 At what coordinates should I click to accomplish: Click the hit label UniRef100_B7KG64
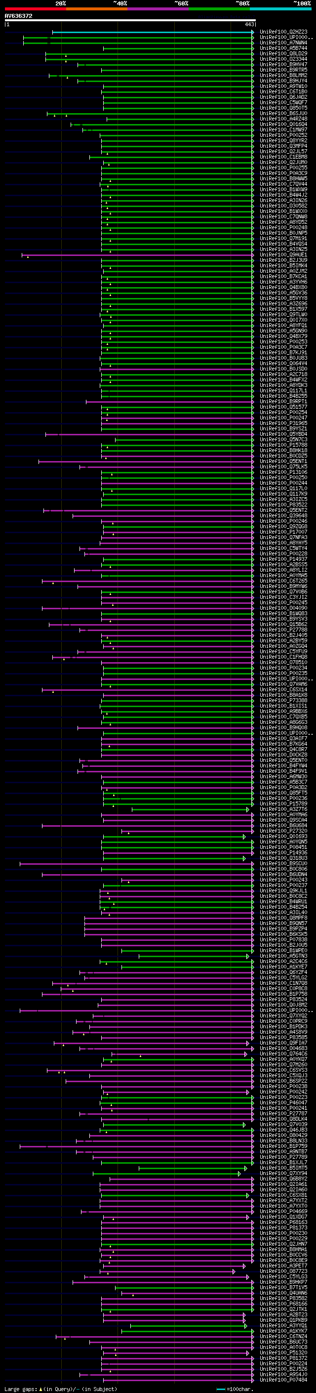coord(283,744)
